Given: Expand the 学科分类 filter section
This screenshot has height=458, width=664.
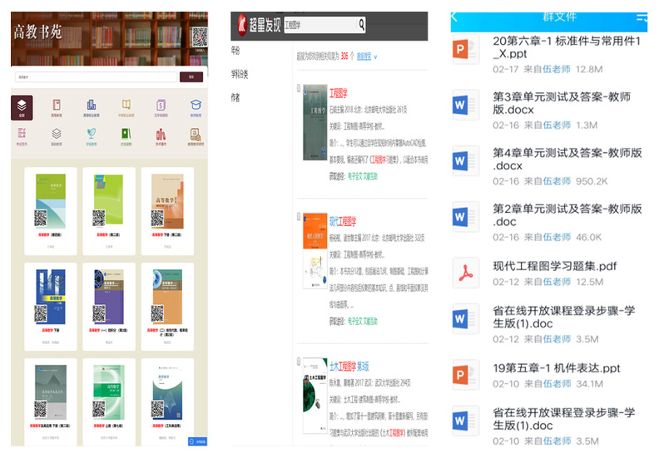Looking at the screenshot, I should pos(240,73).
